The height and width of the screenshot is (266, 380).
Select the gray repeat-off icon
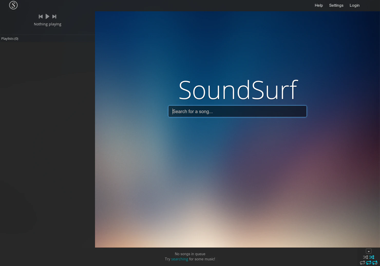click(363, 263)
